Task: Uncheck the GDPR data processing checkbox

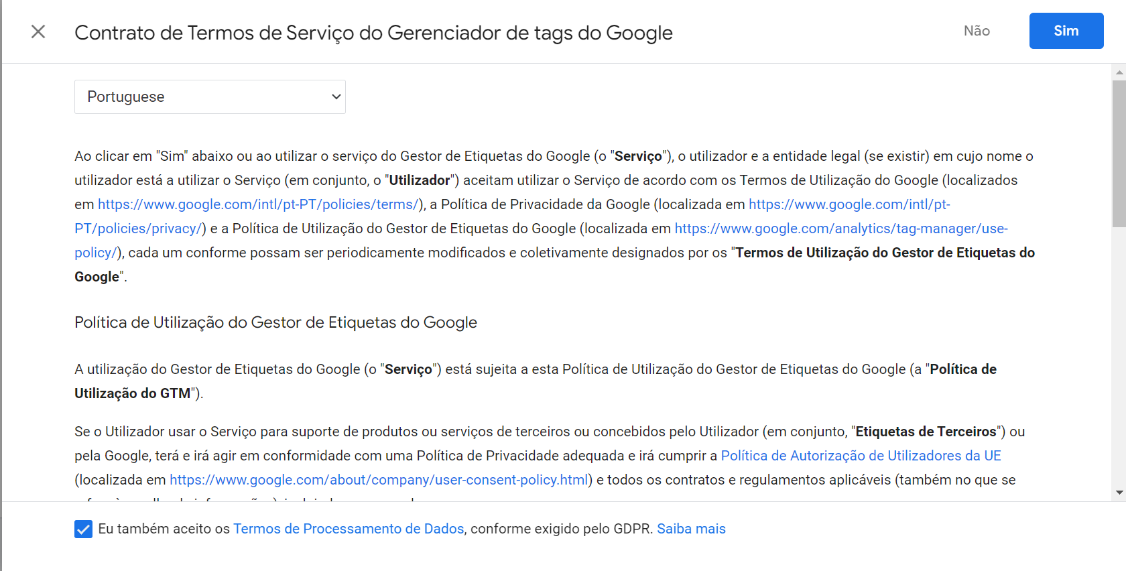Action: 83,529
